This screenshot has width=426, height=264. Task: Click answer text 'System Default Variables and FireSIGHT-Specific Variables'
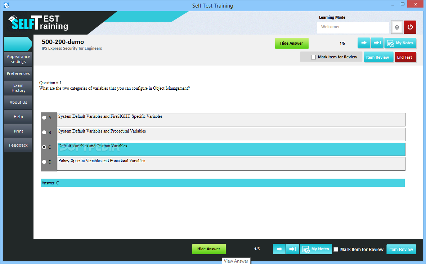point(110,116)
